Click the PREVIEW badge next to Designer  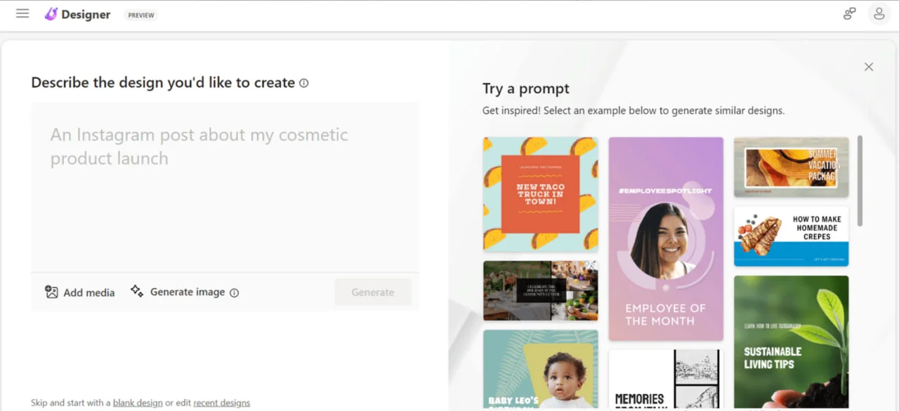tap(141, 15)
